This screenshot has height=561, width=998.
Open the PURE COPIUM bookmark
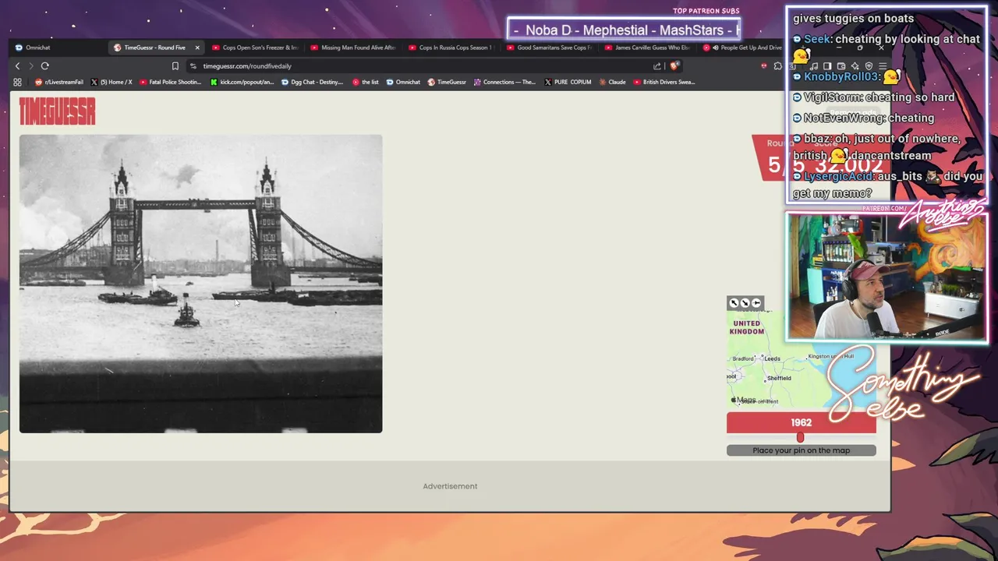coord(568,82)
